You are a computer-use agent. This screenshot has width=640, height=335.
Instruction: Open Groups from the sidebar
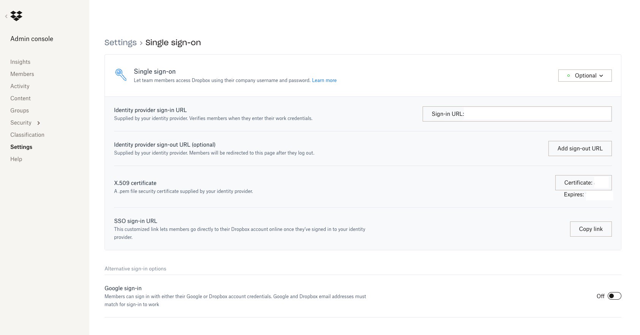19,111
